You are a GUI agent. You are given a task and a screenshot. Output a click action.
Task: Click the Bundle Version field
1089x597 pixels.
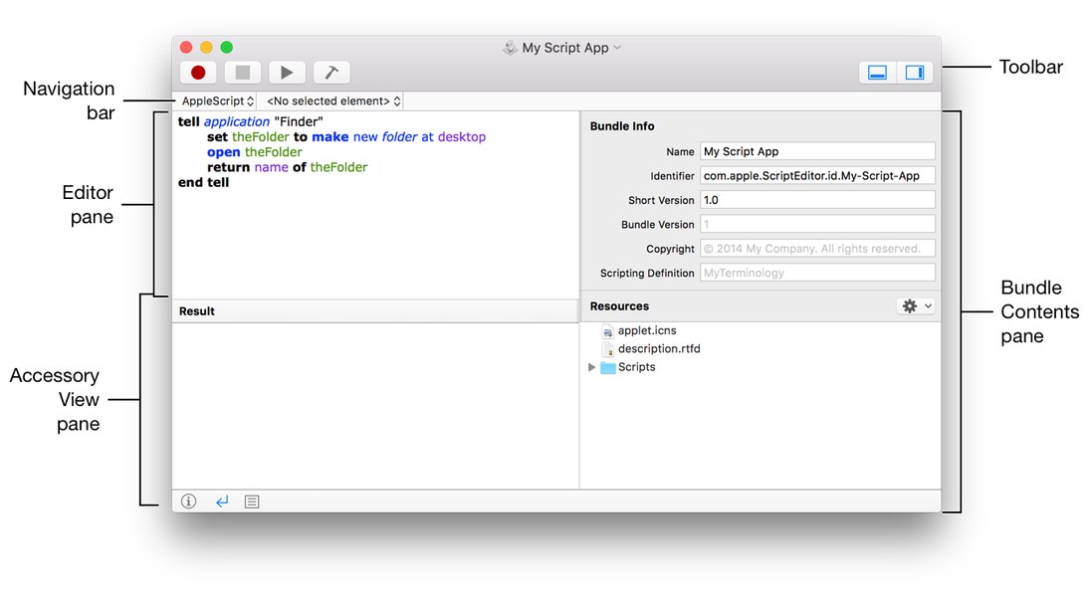(817, 224)
